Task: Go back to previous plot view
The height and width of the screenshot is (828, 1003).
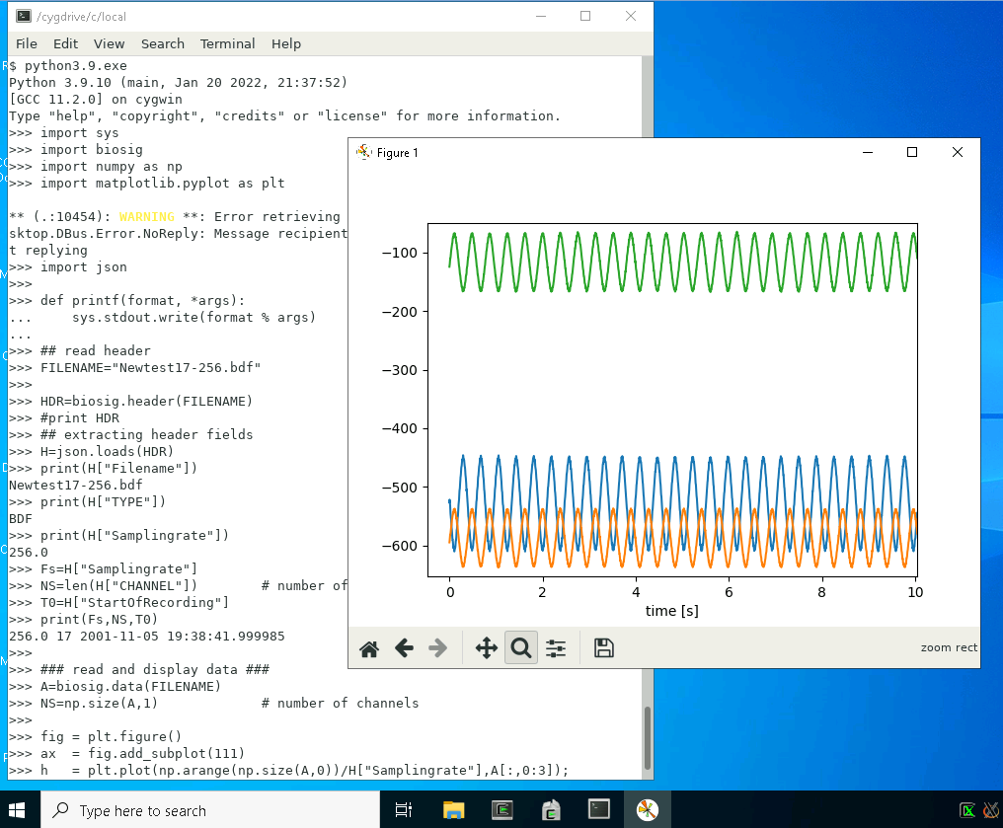Action: (403, 648)
